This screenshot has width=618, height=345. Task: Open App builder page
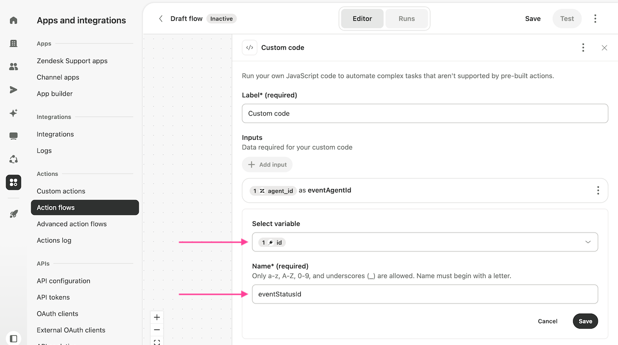point(55,94)
